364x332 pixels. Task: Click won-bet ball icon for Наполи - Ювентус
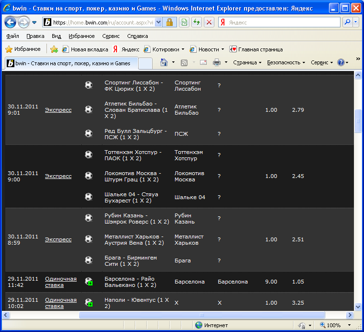[x=89, y=303]
